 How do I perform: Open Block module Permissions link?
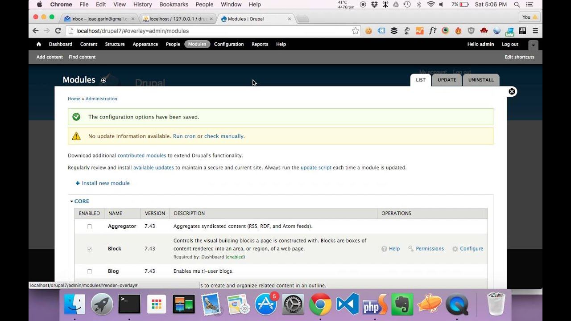coord(430,249)
